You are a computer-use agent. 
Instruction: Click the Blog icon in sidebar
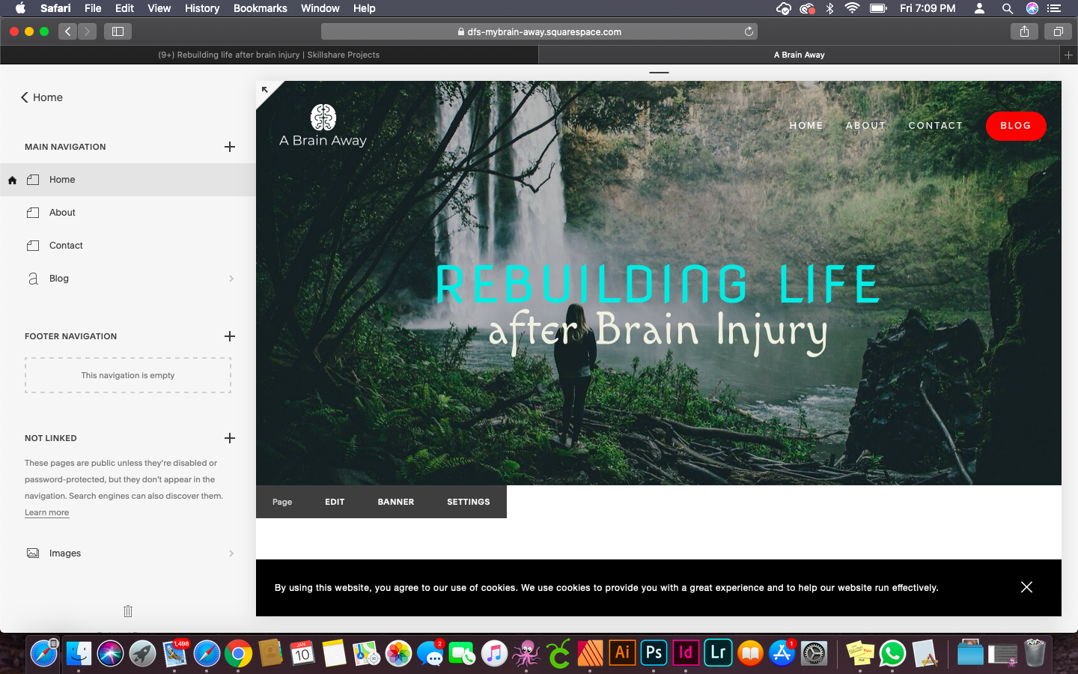point(33,279)
